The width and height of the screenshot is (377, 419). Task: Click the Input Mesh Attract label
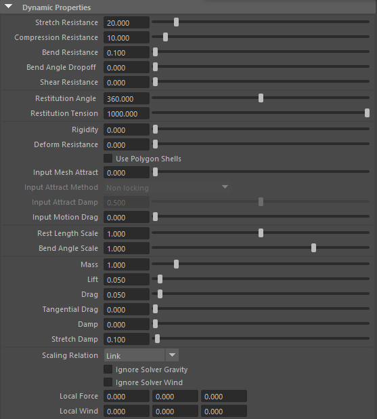pos(66,172)
